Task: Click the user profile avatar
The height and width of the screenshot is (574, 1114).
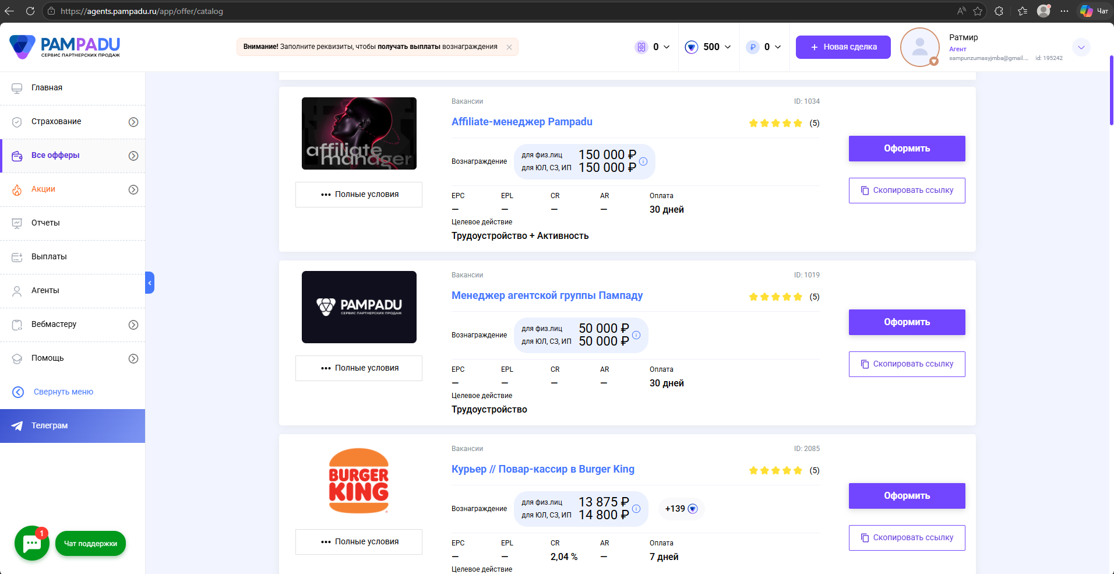Action: coord(919,47)
